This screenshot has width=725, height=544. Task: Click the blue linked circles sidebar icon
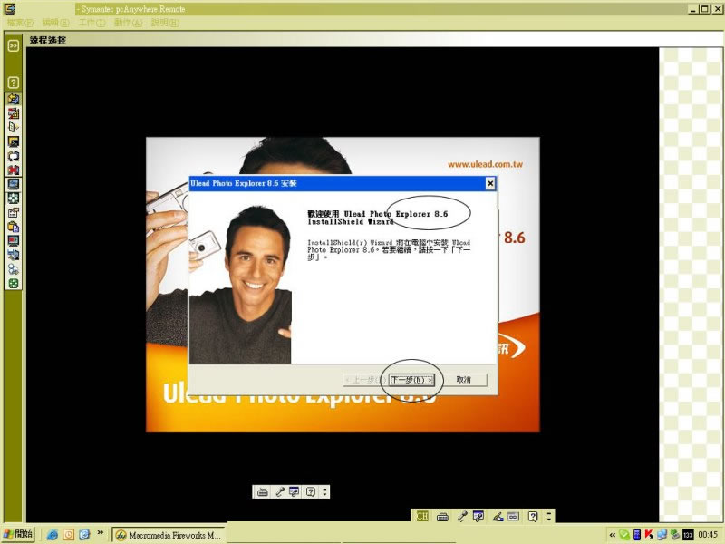14,269
